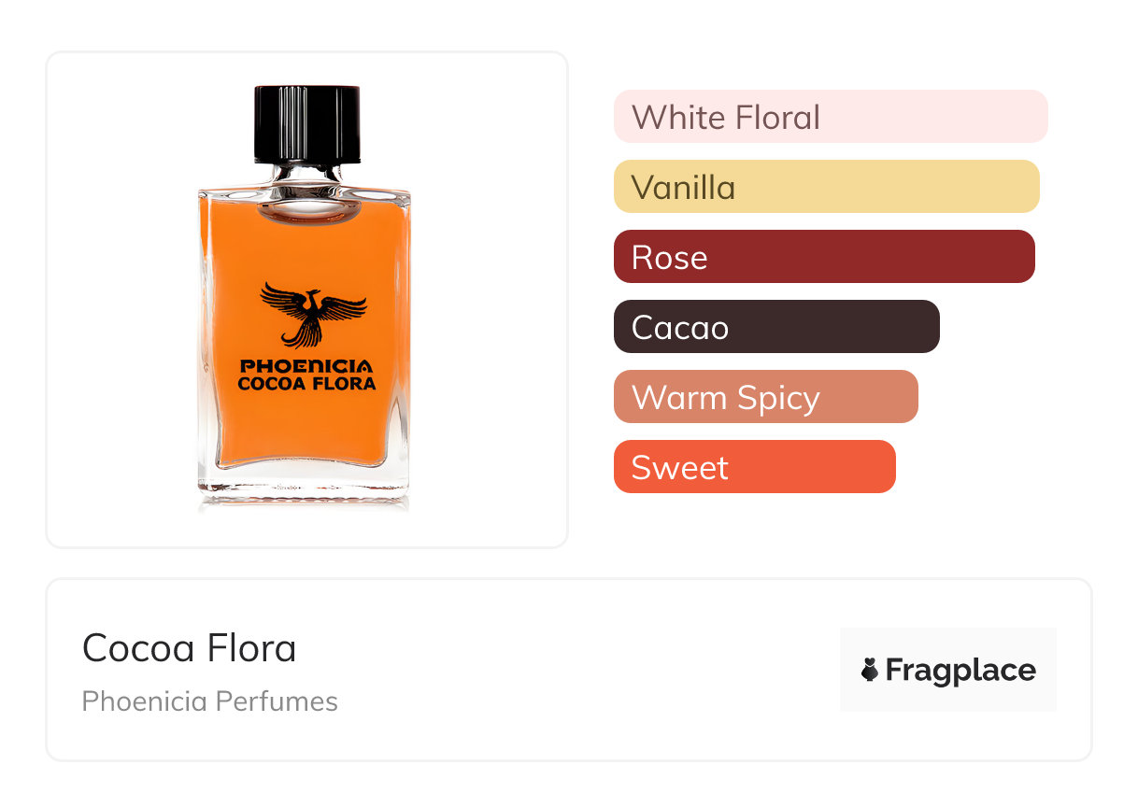Click the Fragplace wordmark text
This screenshot has height=807, width=1138.
coord(960,670)
